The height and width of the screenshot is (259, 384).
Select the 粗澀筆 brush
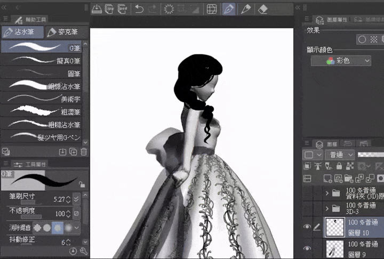click(41, 111)
